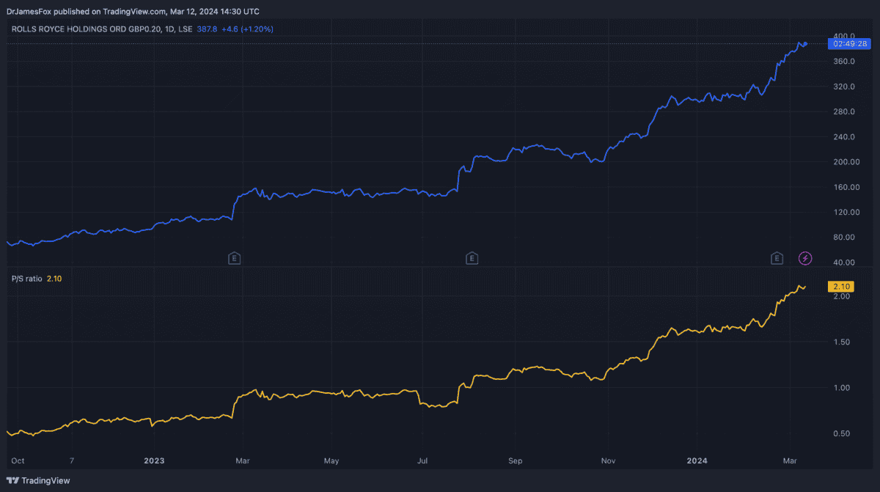
Task: Click the blue dot at price line end
Action: (805, 44)
